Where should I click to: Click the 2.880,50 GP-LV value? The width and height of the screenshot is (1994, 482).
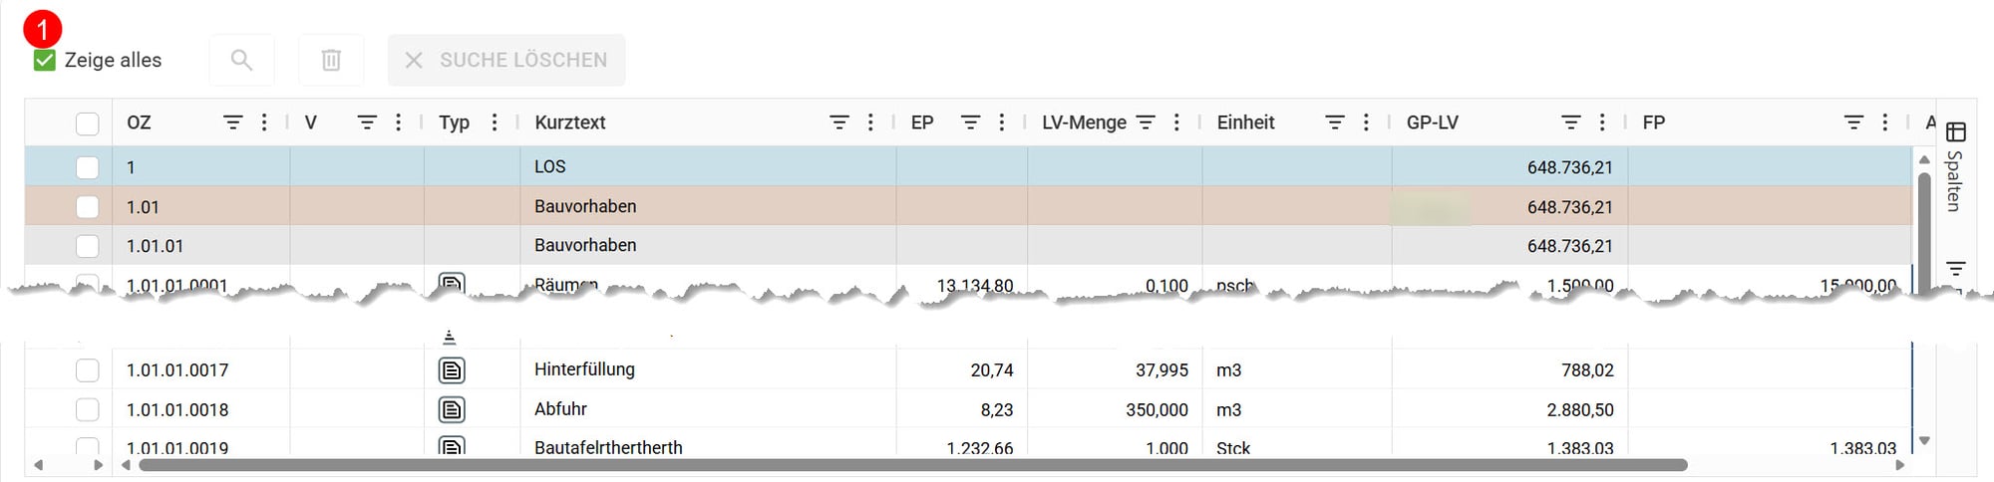[1580, 409]
